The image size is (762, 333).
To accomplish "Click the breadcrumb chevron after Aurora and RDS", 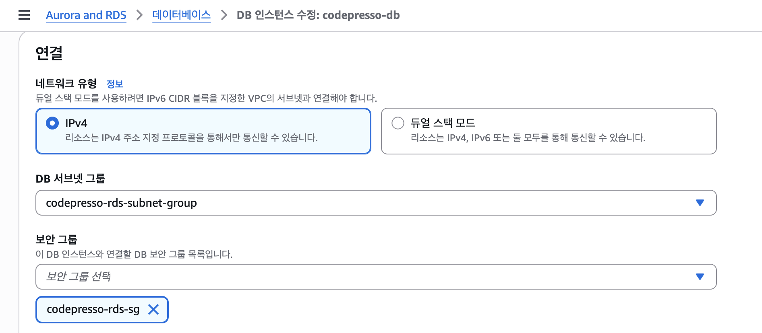I will point(139,15).
